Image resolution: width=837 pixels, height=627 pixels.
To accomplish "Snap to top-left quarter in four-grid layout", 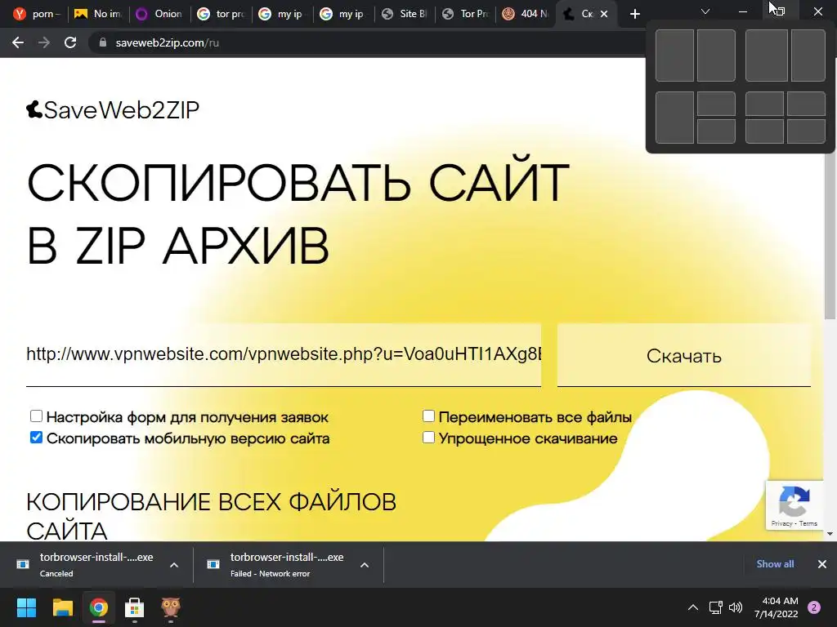I will click(x=764, y=104).
